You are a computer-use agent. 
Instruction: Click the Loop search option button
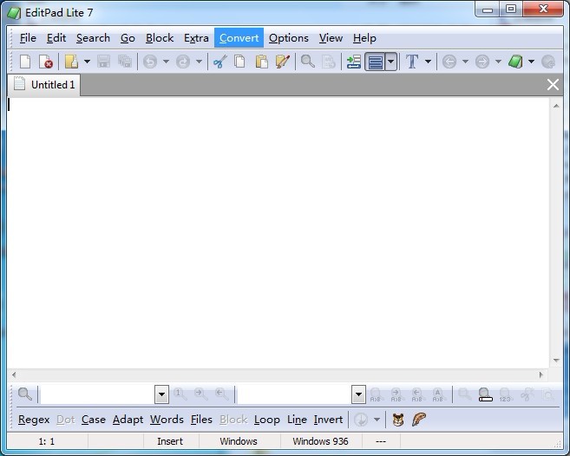(x=267, y=420)
